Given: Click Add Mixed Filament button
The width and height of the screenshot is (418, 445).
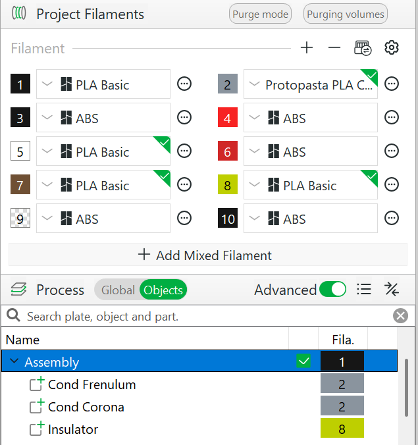Looking at the screenshot, I should click(x=208, y=255).
